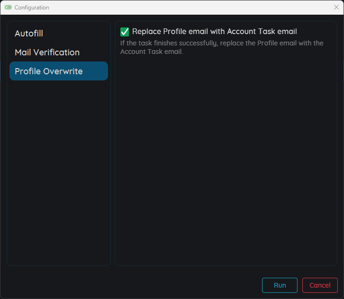Uncheck the green Replace Profile email checkbox
This screenshot has width=344, height=299.
[125, 32]
